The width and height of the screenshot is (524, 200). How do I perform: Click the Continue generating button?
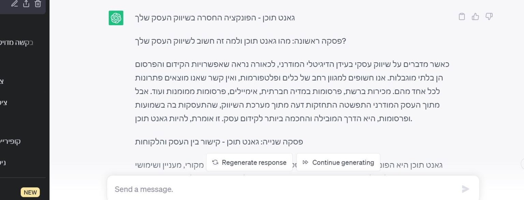(338, 163)
